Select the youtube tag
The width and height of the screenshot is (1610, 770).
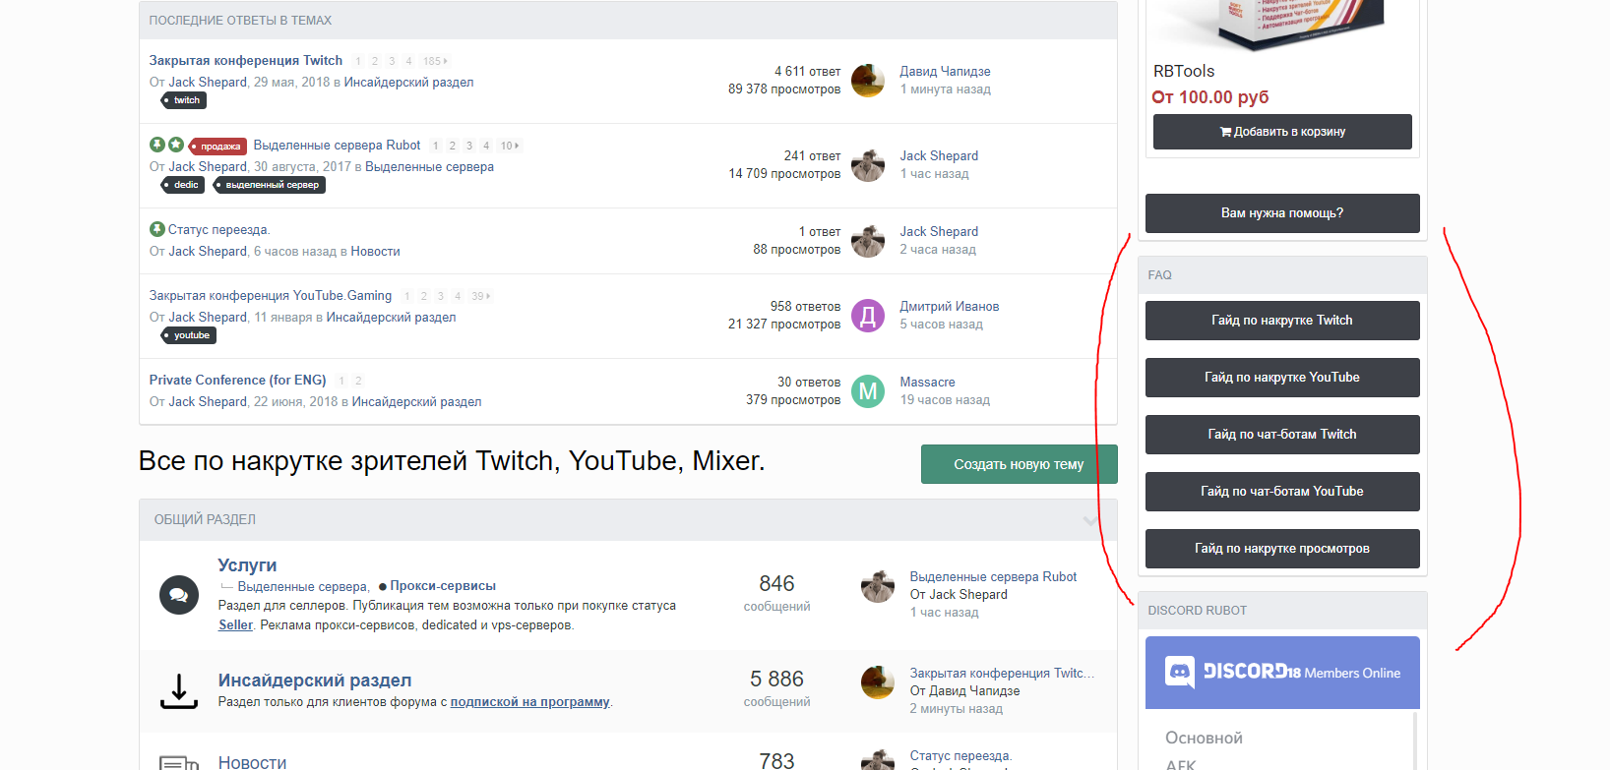coord(190,335)
